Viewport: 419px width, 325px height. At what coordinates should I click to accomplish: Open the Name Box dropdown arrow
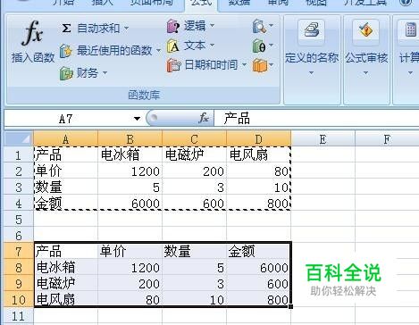point(137,119)
